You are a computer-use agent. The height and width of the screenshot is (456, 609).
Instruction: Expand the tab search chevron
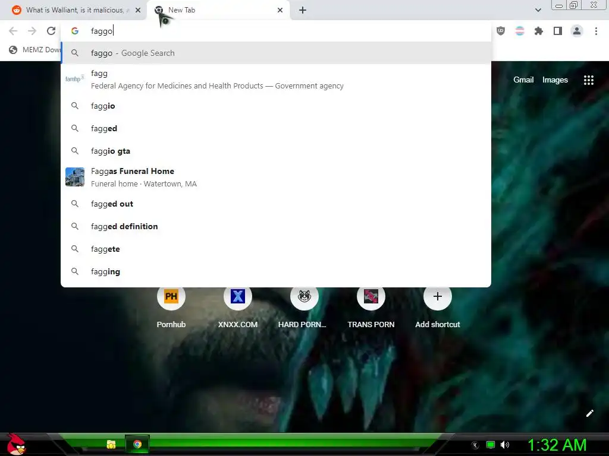click(x=538, y=10)
